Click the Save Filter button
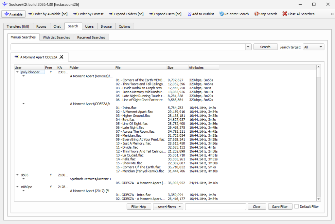 280,207
